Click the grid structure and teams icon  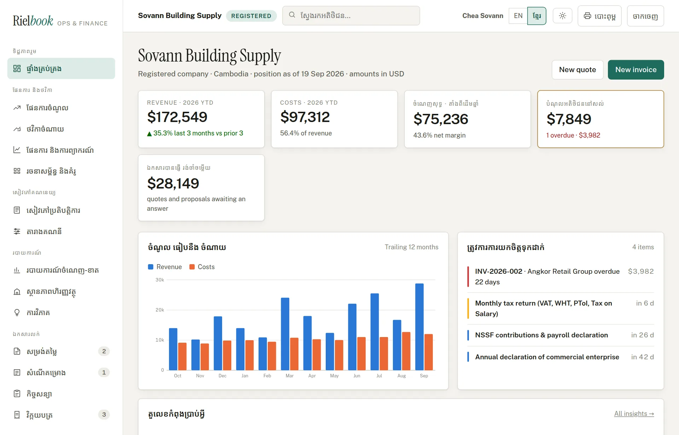(17, 171)
